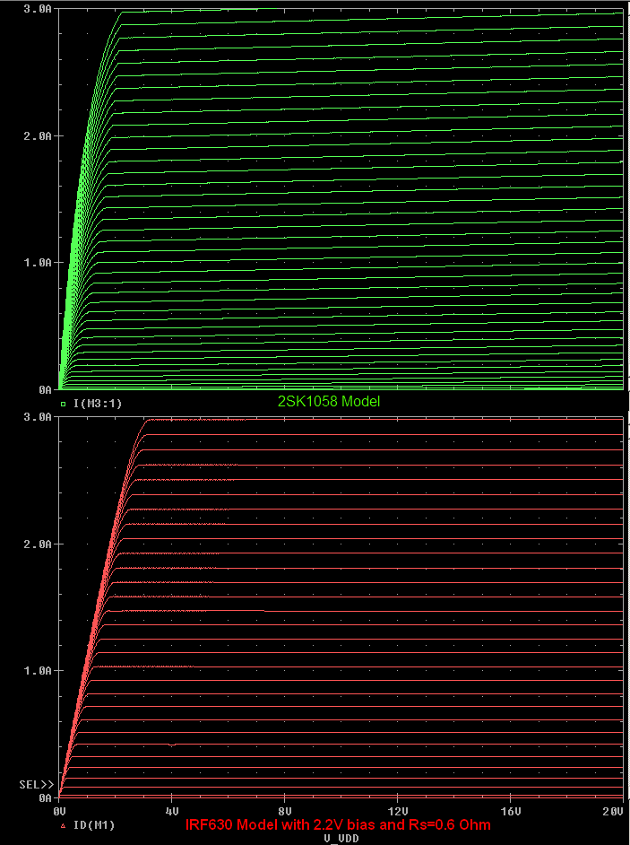Image resolution: width=630 pixels, height=845 pixels.
Task: Click the 3.0A label on upper plot
Action: point(37,10)
